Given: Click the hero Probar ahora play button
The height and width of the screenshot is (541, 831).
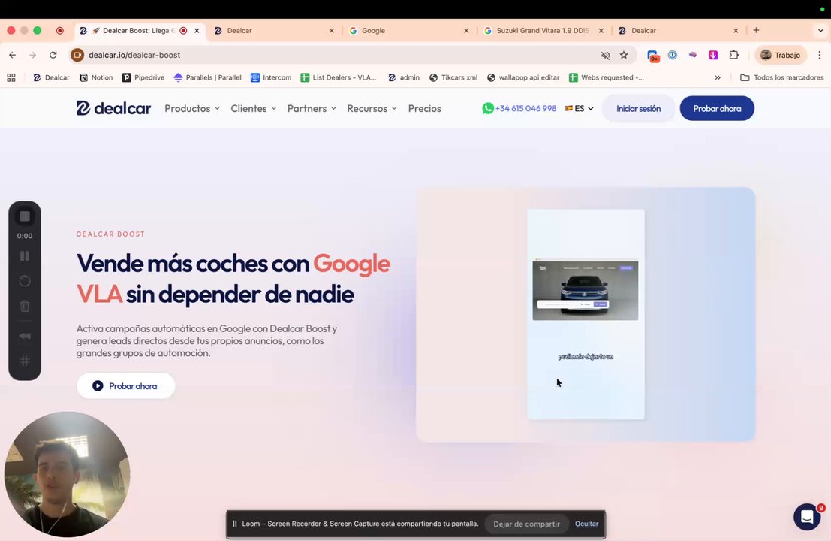Looking at the screenshot, I should click(125, 385).
